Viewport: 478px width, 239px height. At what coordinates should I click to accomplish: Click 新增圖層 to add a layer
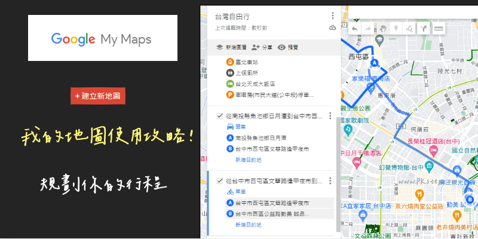pos(230,47)
